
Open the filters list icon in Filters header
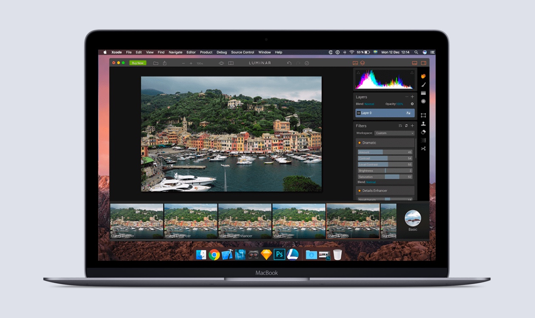point(400,126)
